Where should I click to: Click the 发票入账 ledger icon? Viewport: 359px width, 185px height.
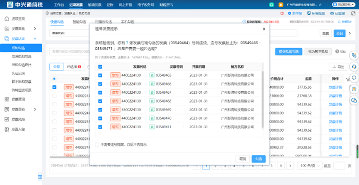tap(7, 129)
